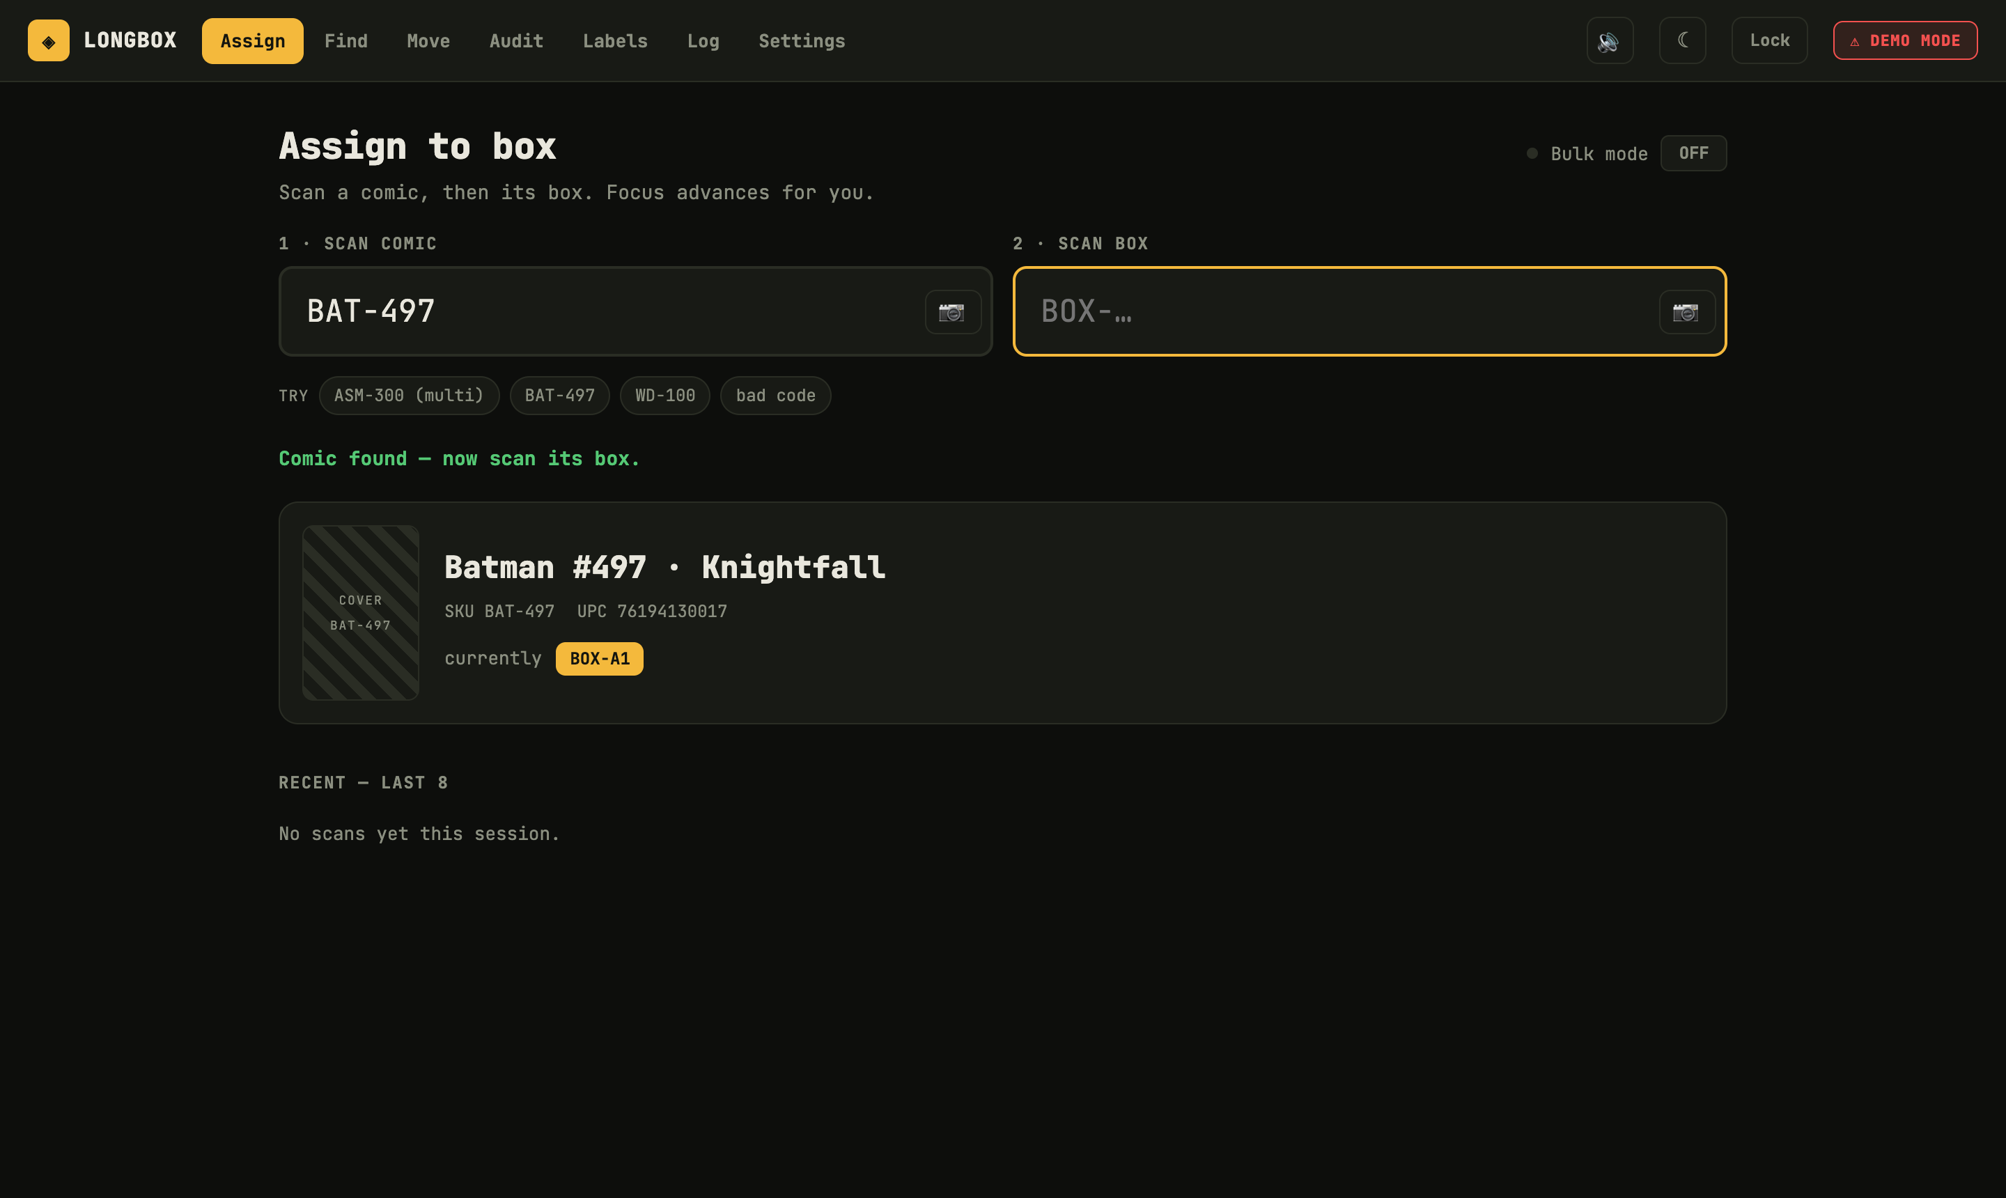Switch theme with the moon icon
The width and height of the screenshot is (2006, 1198).
click(x=1682, y=40)
